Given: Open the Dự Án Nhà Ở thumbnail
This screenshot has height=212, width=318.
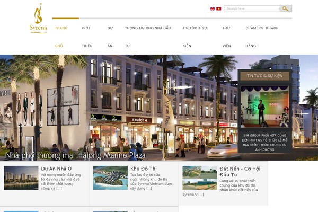Looking at the screenshot, I should tap(21, 178).
